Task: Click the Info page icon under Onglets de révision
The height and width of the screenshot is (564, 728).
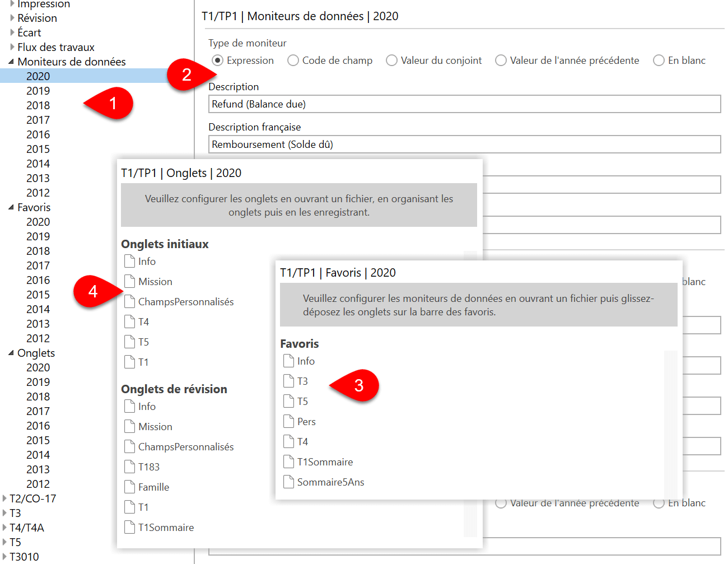Action: click(x=129, y=407)
